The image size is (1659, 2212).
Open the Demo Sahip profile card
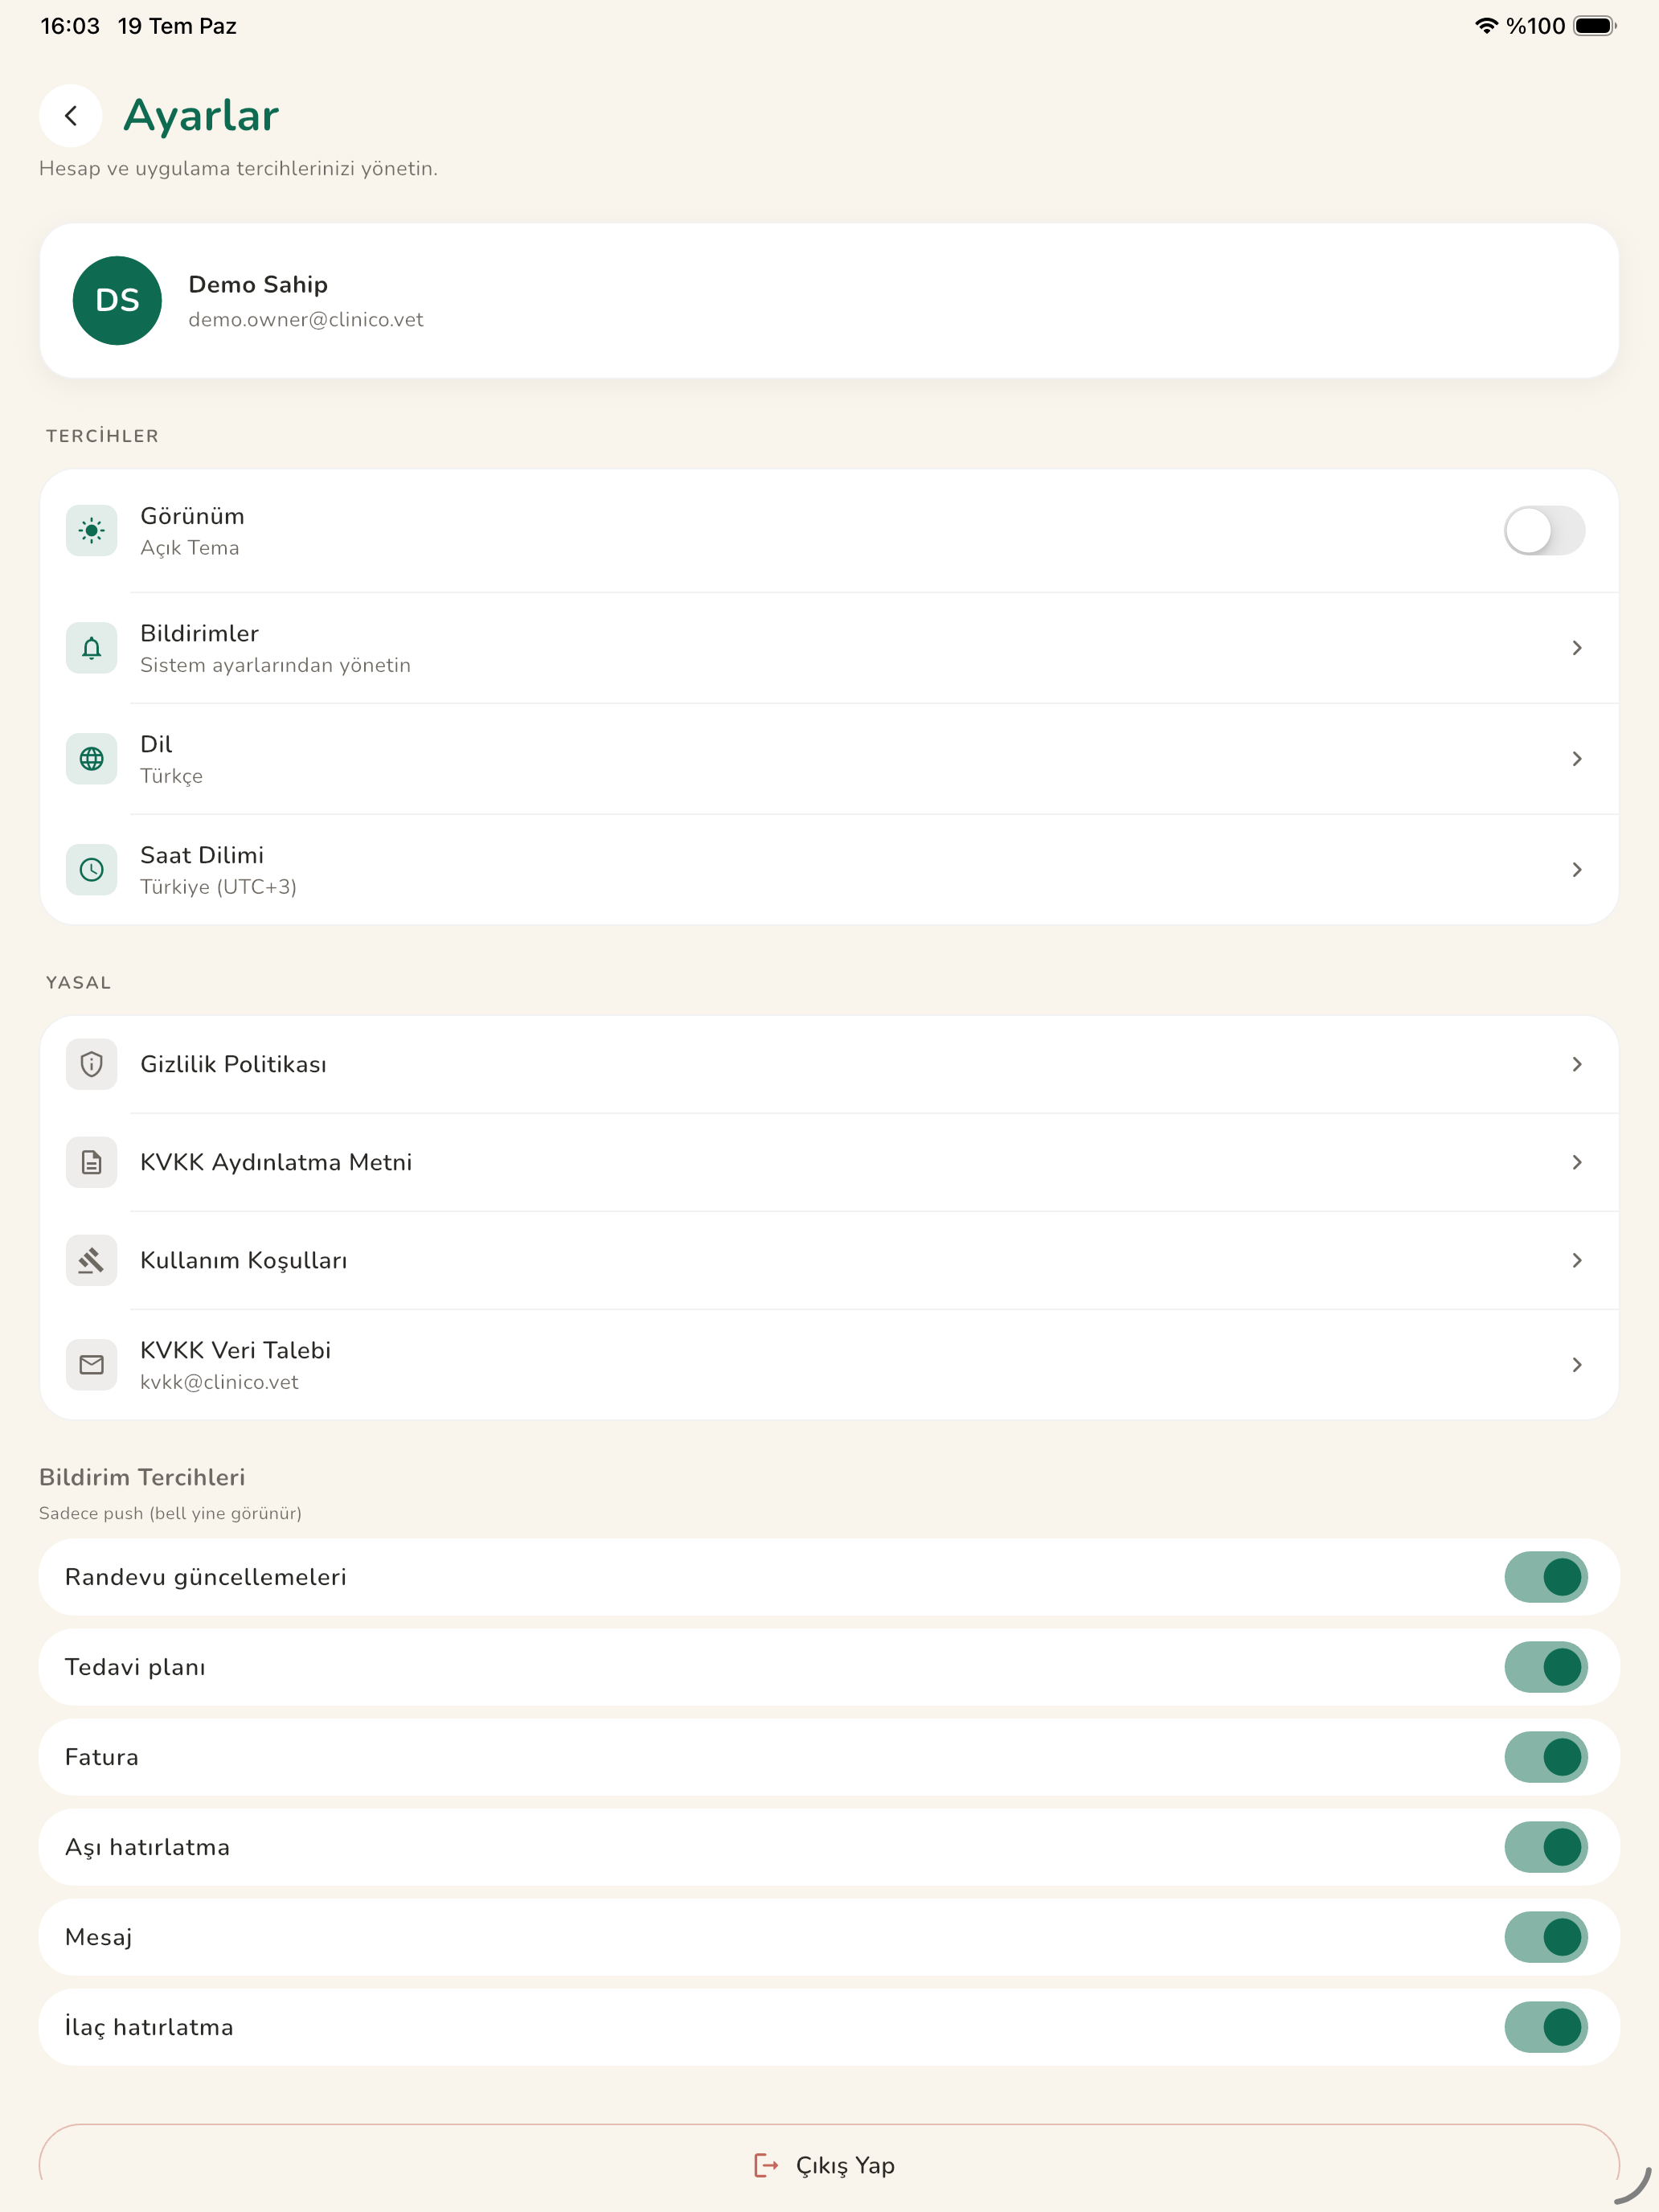(x=829, y=300)
